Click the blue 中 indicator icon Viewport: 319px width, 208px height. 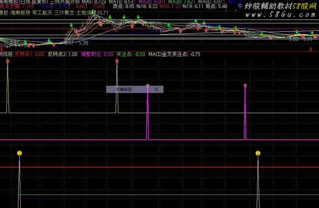(x=240, y=6)
